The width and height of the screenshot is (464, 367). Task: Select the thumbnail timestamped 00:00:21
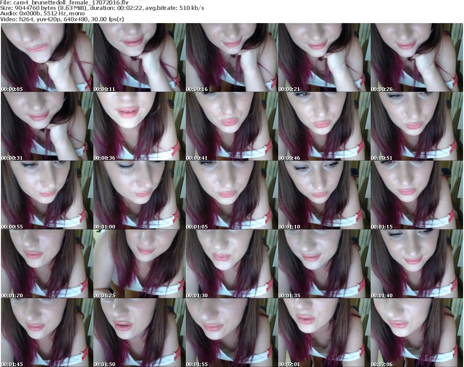click(324, 57)
